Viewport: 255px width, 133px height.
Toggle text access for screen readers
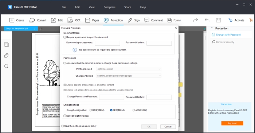pos(64,90)
